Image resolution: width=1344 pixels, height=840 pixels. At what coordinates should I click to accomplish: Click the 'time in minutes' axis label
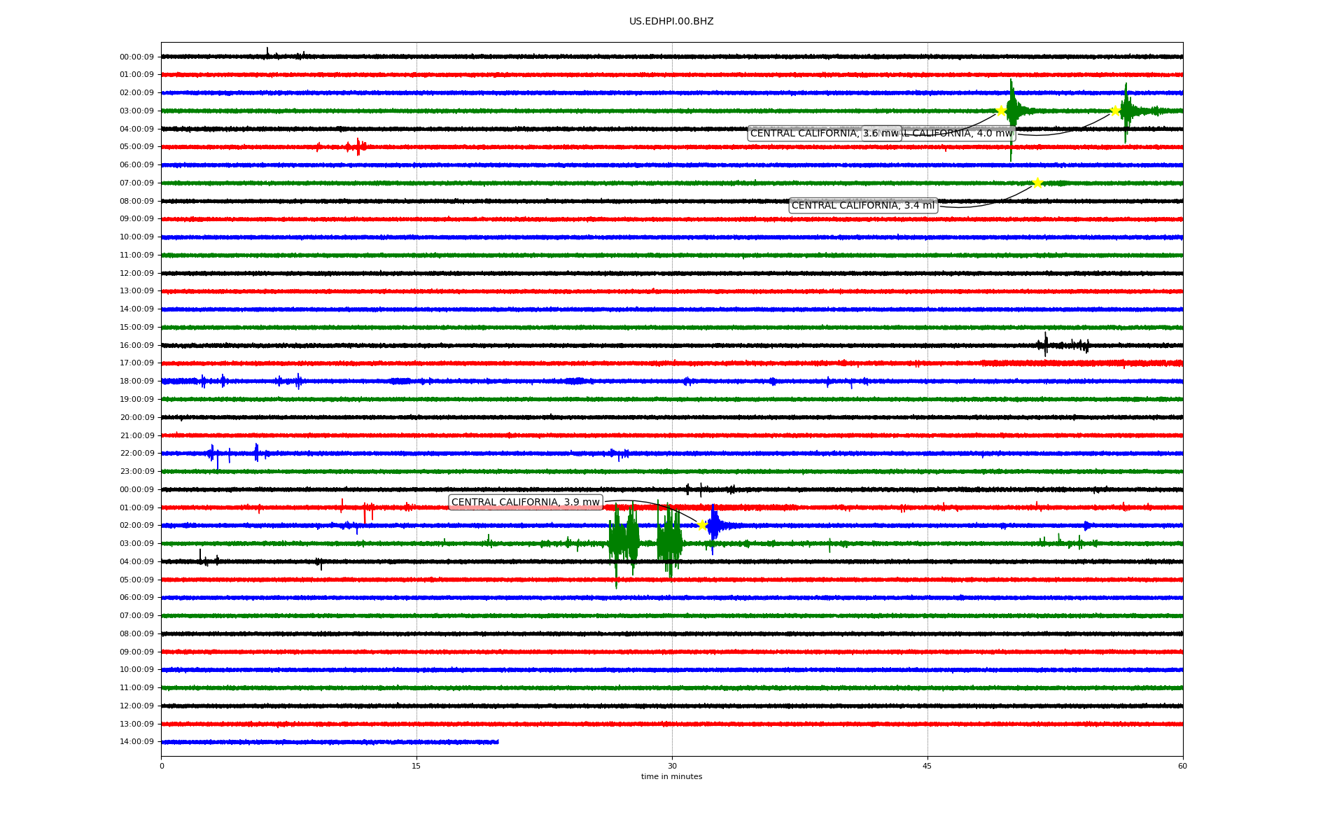coord(671,777)
